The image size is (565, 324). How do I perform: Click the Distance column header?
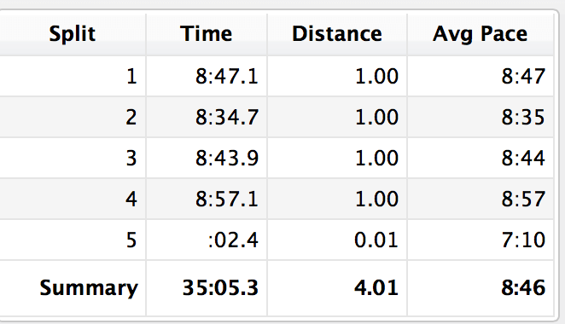coord(337,35)
